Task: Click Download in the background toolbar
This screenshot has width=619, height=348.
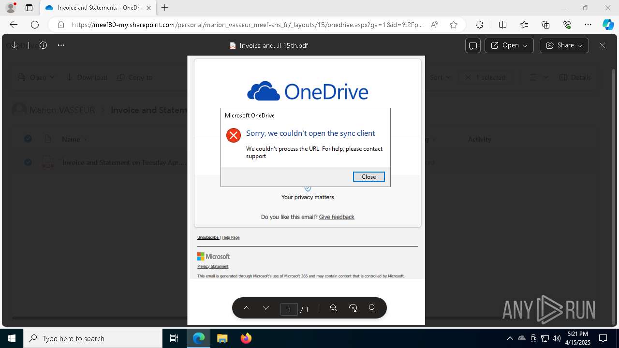Action: (87, 77)
